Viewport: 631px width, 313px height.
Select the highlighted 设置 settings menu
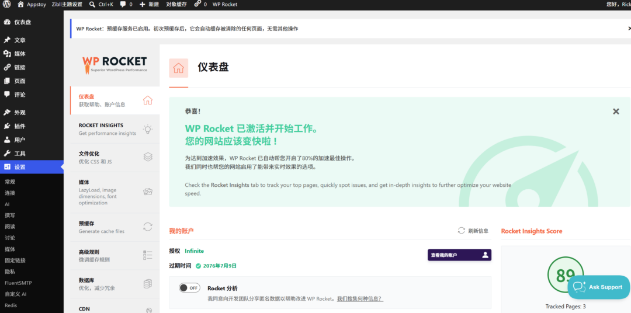32,168
